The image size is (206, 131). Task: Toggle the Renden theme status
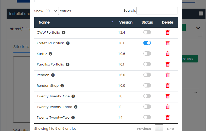click(147, 75)
